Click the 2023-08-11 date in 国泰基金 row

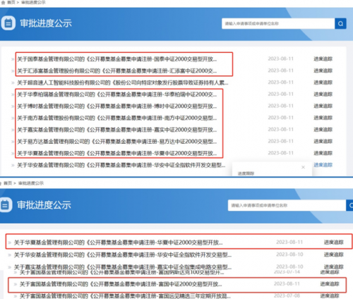coord(281,59)
